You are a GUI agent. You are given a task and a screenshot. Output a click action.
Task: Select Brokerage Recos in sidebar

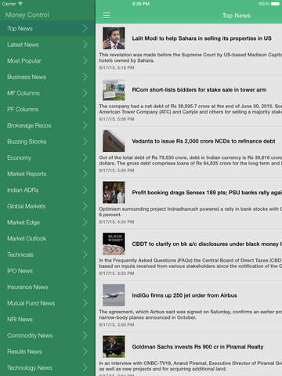pyautogui.click(x=48, y=125)
